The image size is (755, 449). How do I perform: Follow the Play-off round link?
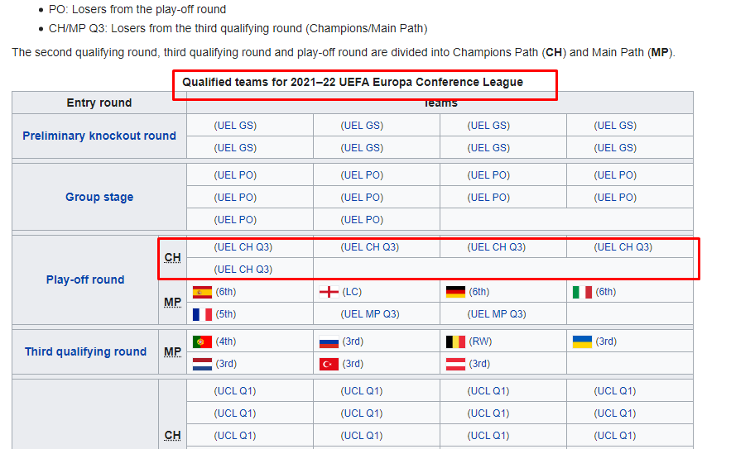(85, 279)
